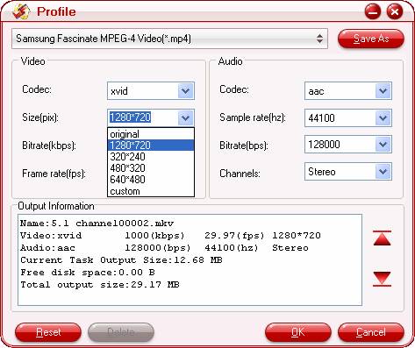Select custom size option
The width and height of the screenshot is (415, 348).
click(x=151, y=191)
